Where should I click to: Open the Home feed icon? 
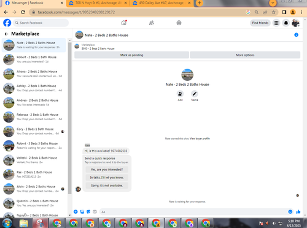coord(124,23)
